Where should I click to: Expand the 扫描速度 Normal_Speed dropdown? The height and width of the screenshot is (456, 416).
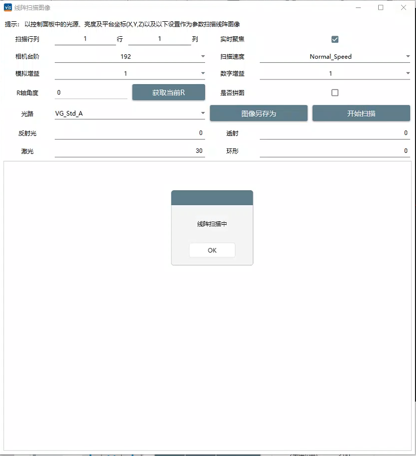[335, 56]
